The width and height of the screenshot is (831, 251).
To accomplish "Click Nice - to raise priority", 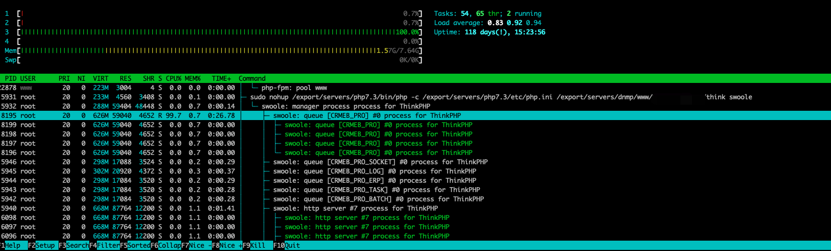I will point(200,246).
